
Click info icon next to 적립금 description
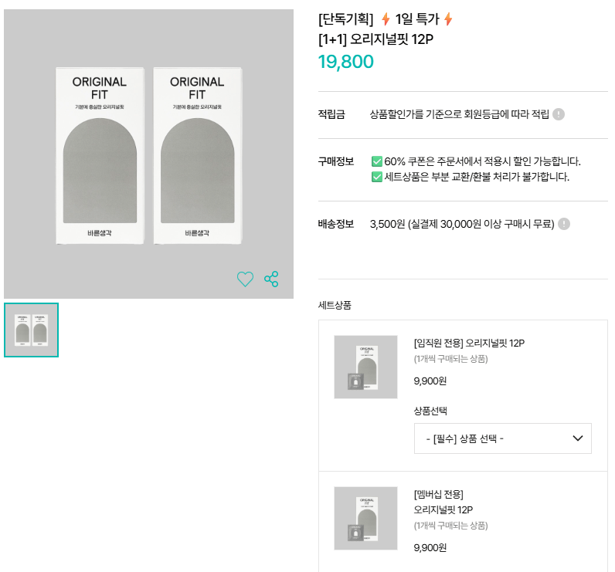click(x=558, y=114)
